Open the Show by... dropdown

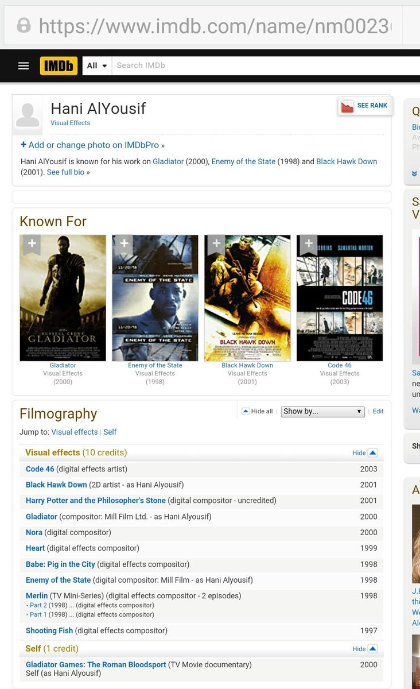(x=322, y=411)
